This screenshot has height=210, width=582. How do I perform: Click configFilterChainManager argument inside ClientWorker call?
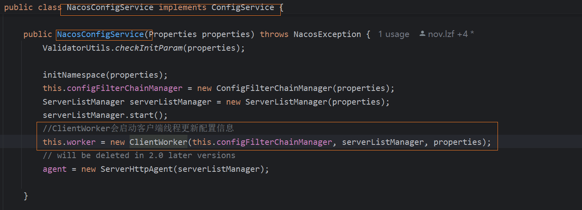tap(274, 142)
